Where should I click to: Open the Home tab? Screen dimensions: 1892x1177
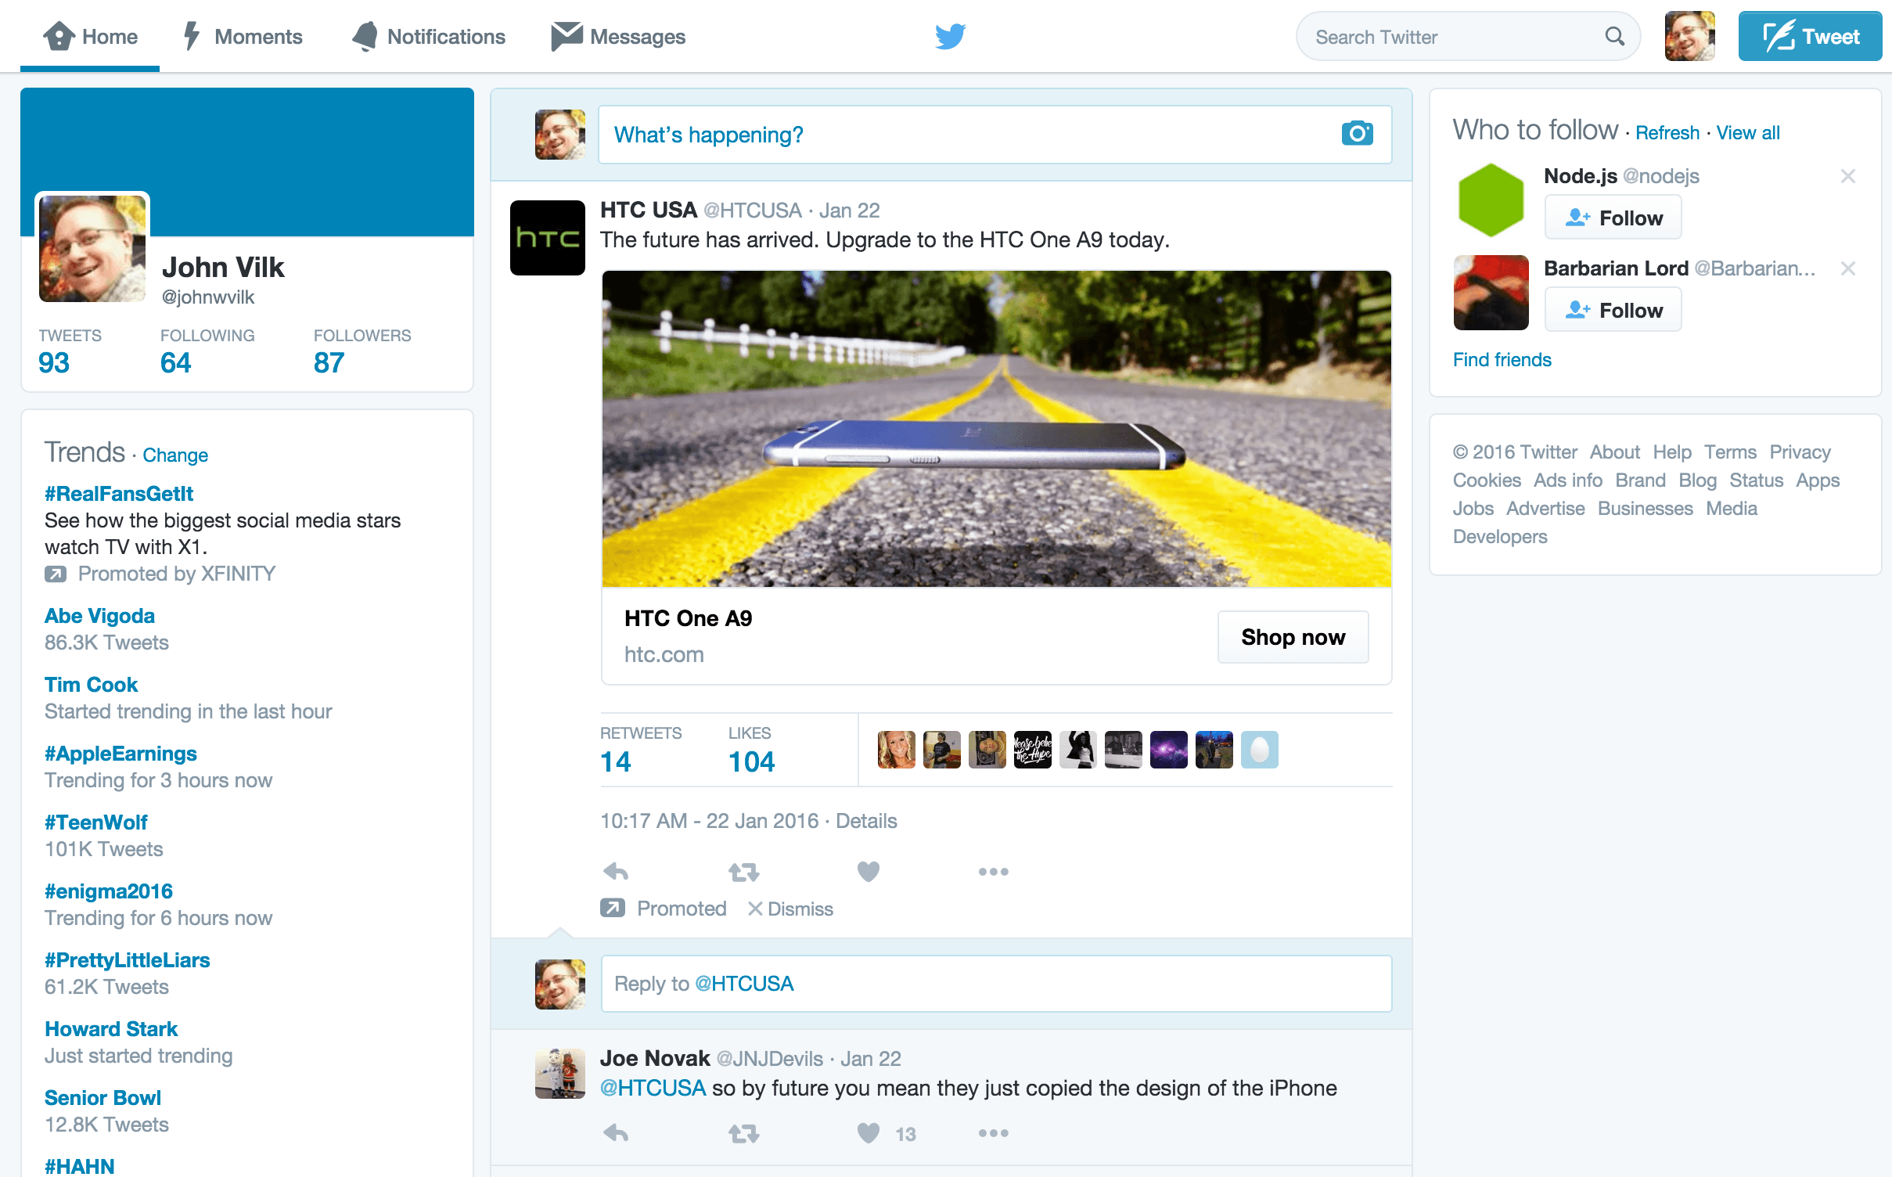[90, 36]
